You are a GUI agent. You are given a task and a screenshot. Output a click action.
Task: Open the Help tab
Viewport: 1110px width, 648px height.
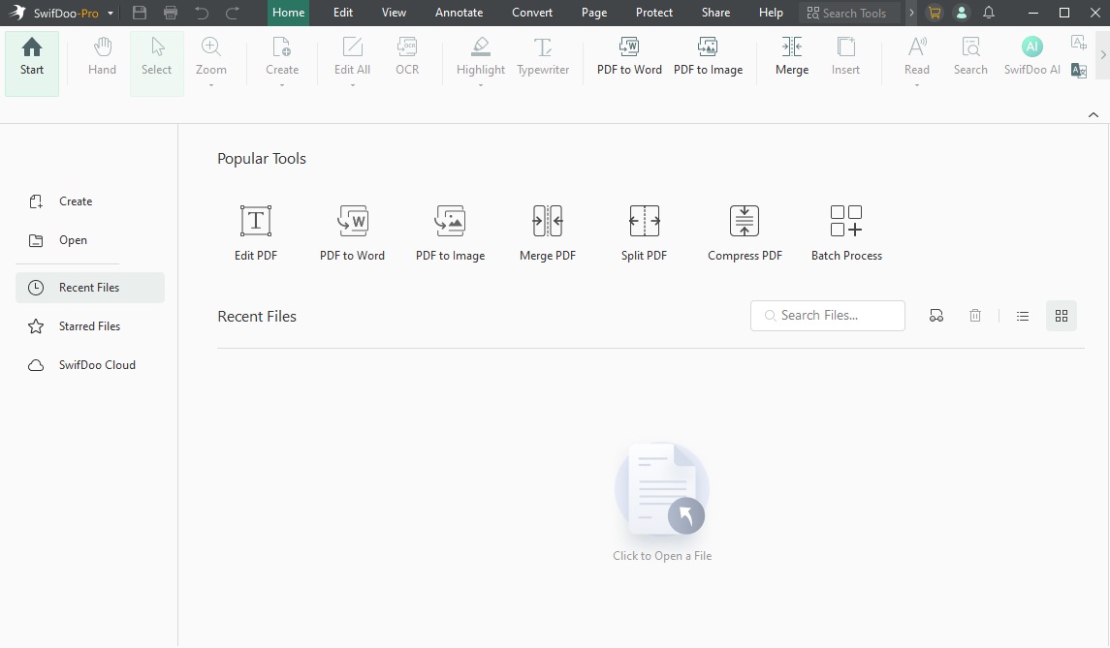(x=771, y=13)
